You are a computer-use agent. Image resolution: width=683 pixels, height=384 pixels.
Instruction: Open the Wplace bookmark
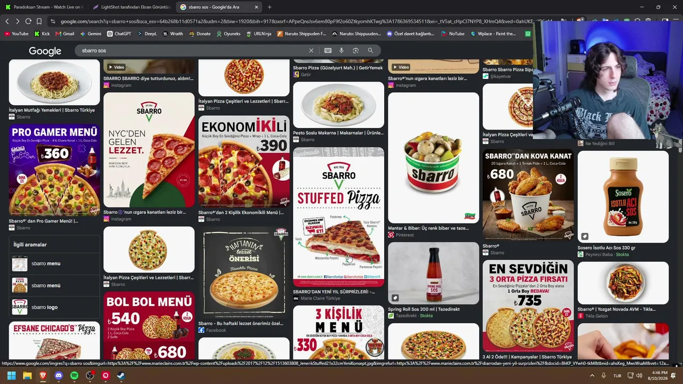(x=493, y=34)
